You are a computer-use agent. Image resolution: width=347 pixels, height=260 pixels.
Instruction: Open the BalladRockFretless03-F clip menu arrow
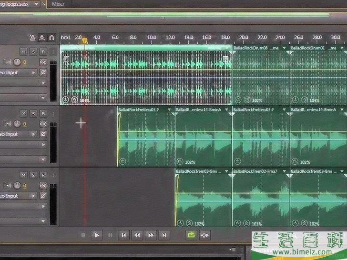pos(171,110)
